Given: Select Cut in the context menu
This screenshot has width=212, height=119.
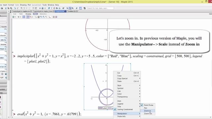Looking at the screenshot, I should 127,73.
